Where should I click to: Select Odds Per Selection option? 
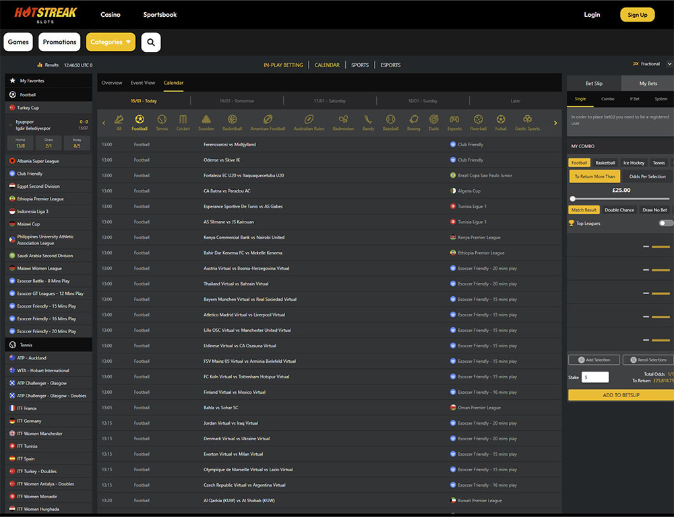[647, 176]
